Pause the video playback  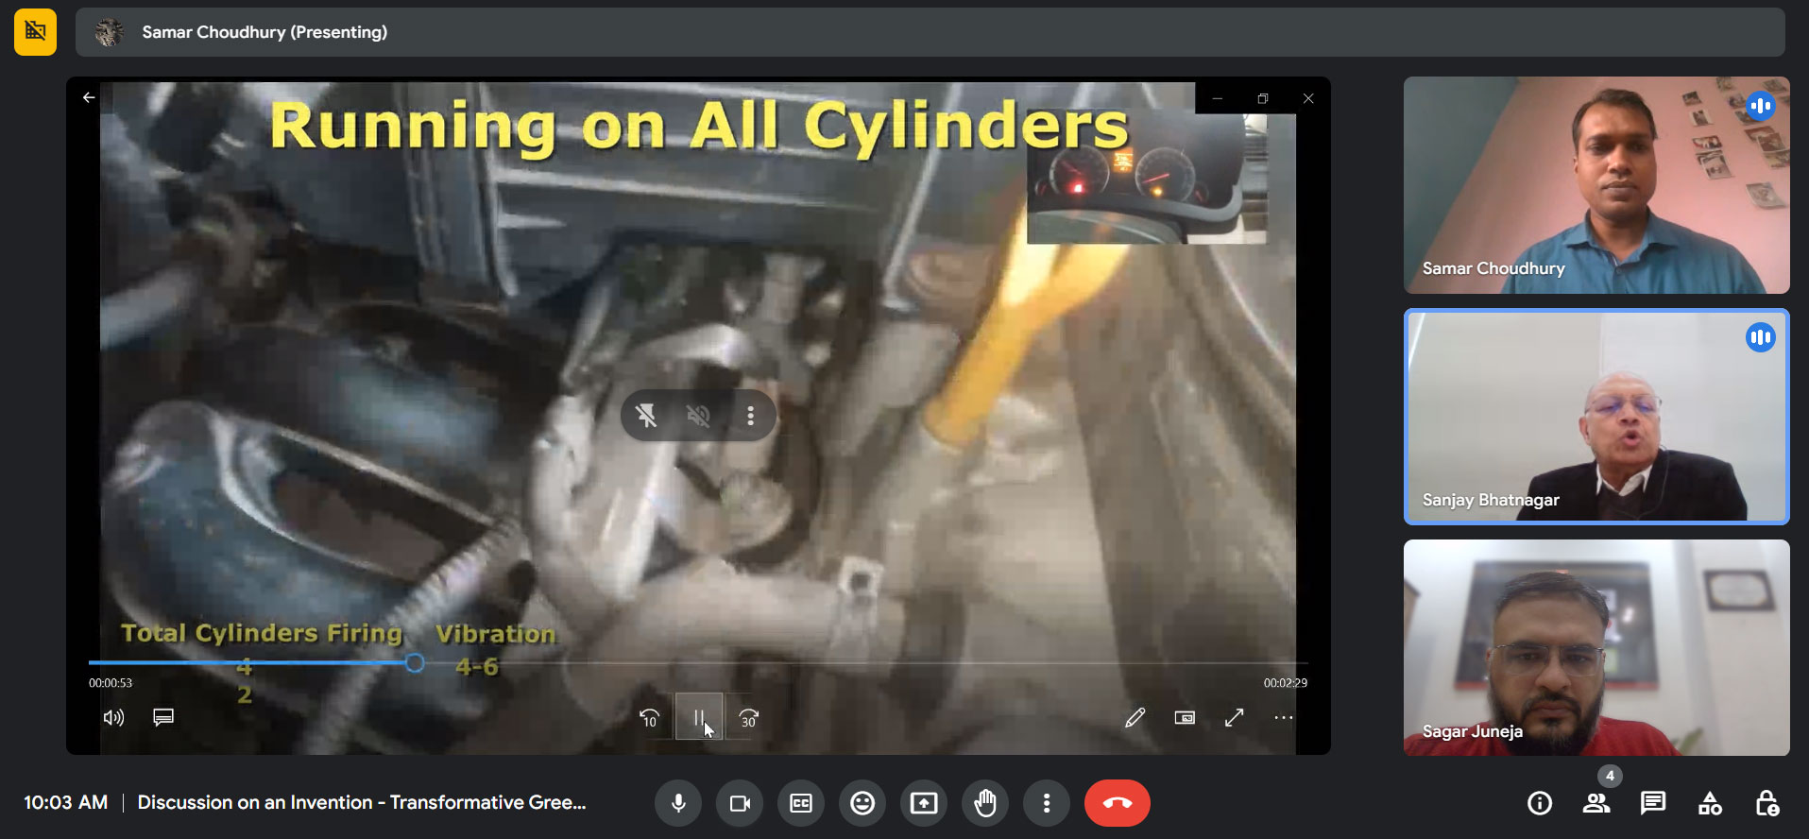(x=699, y=718)
